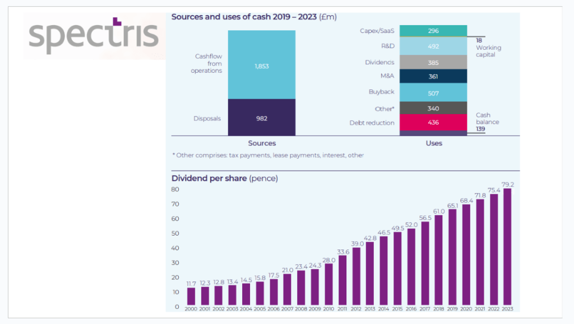Image resolution: width=574 pixels, height=324 pixels.
Task: Click the R&D 492 bar segment
Action: point(433,46)
